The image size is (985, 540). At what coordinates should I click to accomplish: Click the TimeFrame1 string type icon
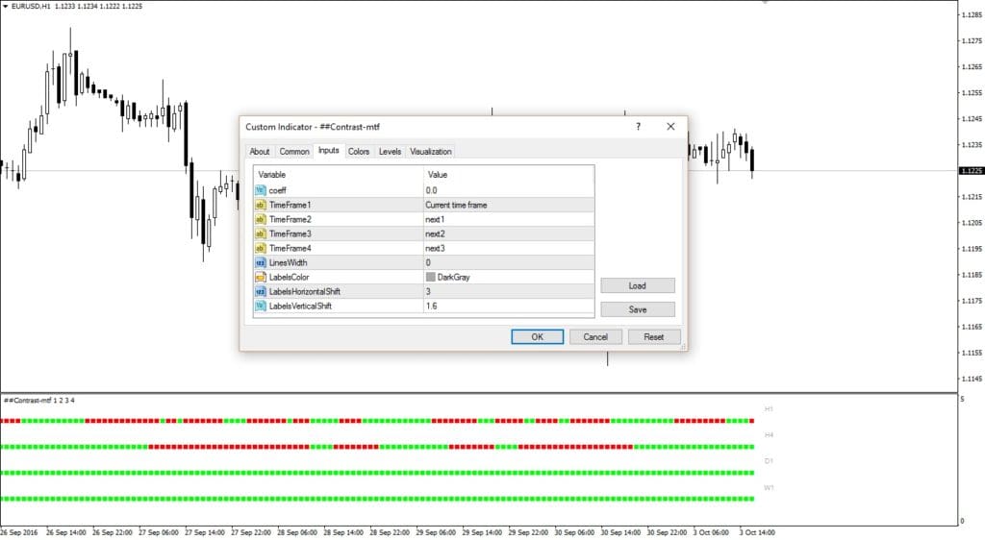tap(260, 205)
